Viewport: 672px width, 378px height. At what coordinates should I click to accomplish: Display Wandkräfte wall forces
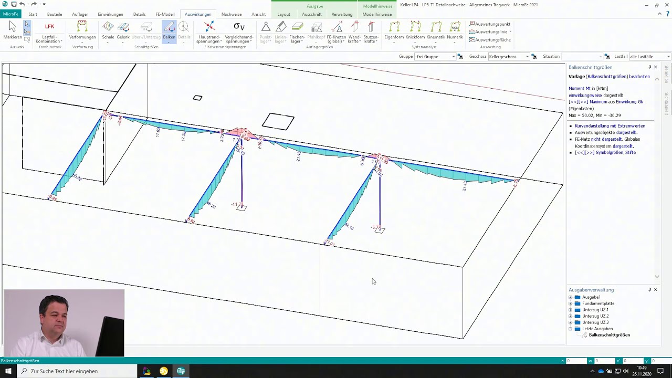[x=354, y=32]
